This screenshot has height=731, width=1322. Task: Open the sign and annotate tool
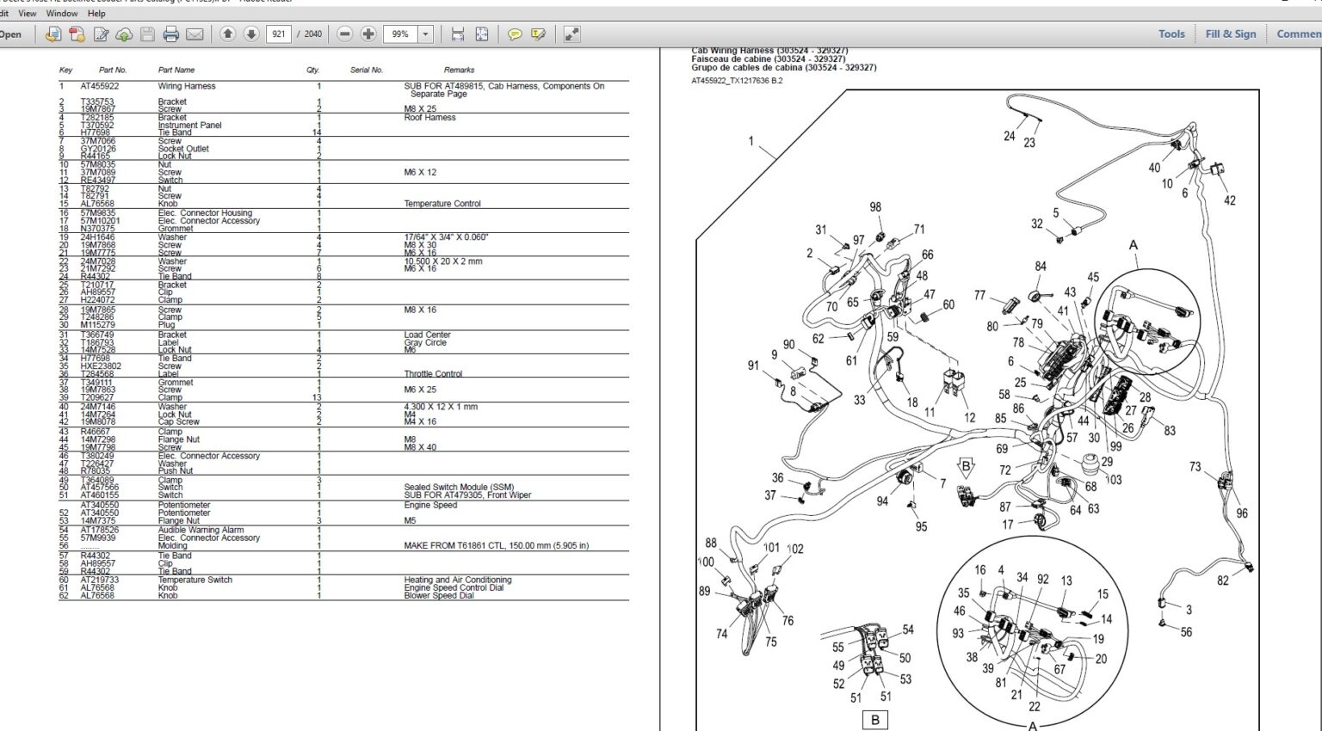(x=101, y=34)
